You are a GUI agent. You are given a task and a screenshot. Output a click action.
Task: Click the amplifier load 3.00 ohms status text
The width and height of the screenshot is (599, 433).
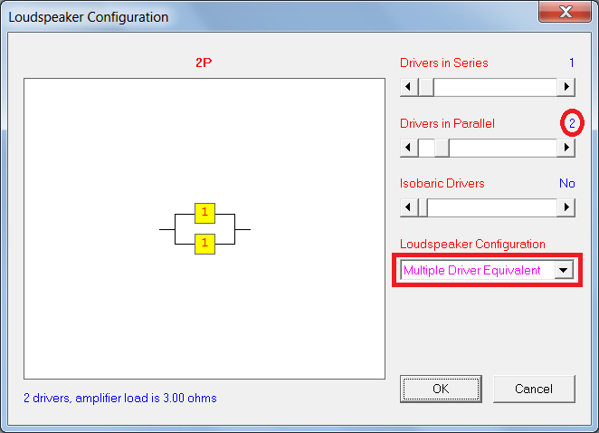[x=120, y=399]
